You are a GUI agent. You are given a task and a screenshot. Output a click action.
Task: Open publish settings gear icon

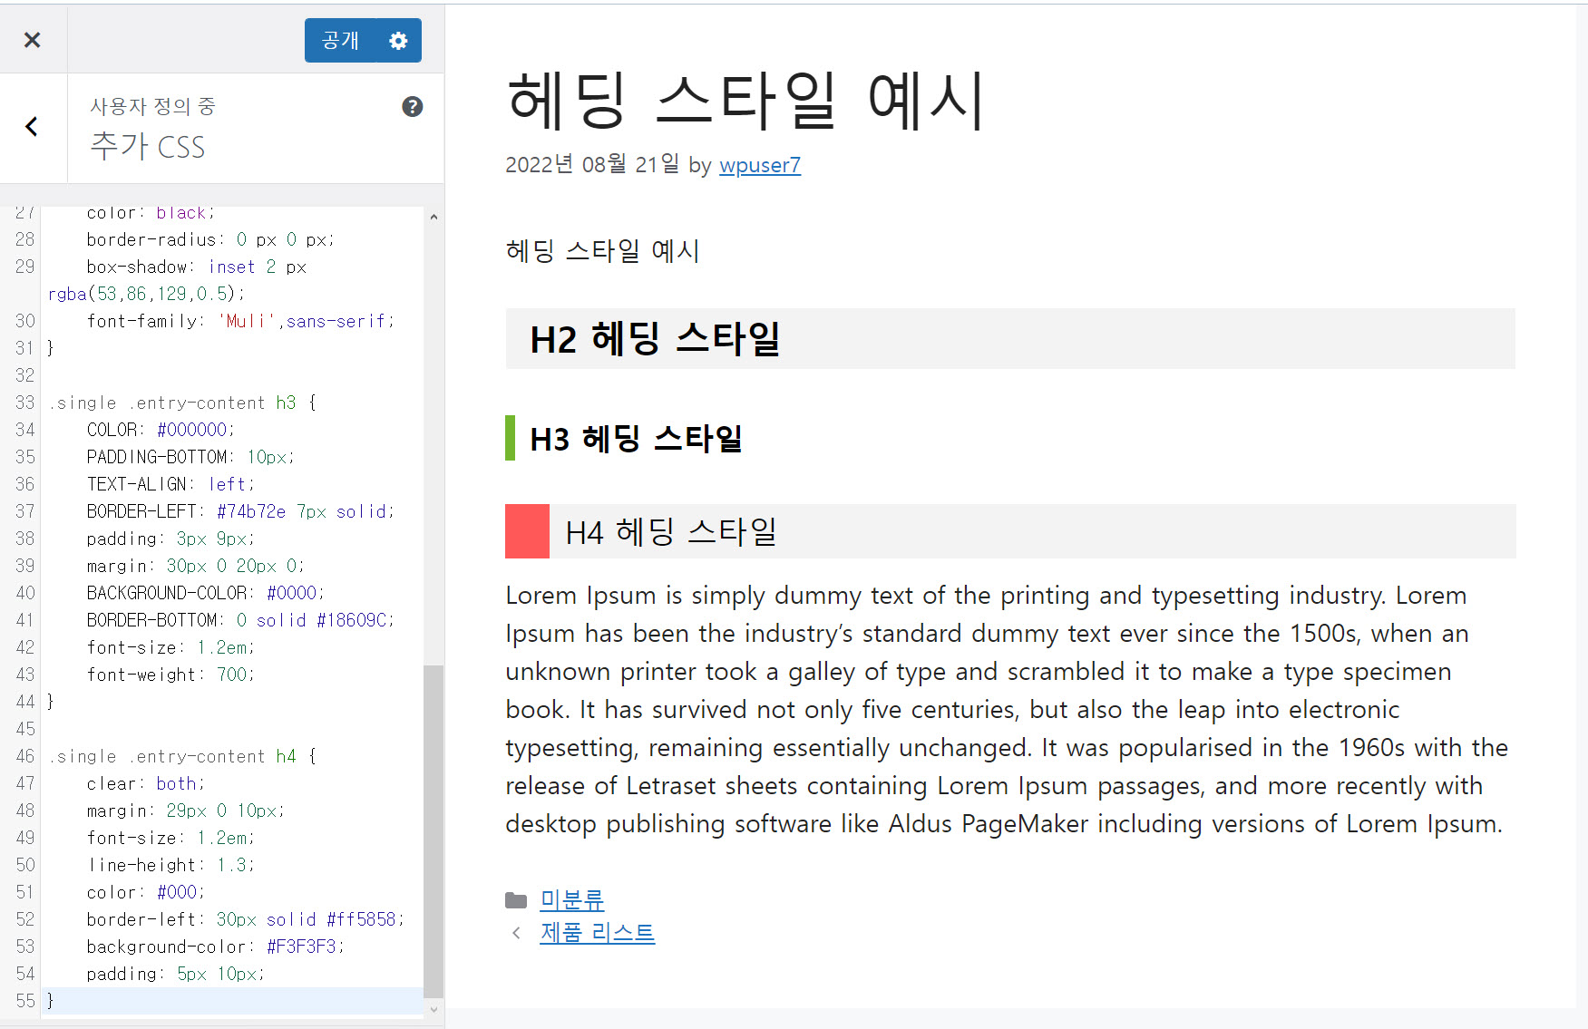point(398,41)
